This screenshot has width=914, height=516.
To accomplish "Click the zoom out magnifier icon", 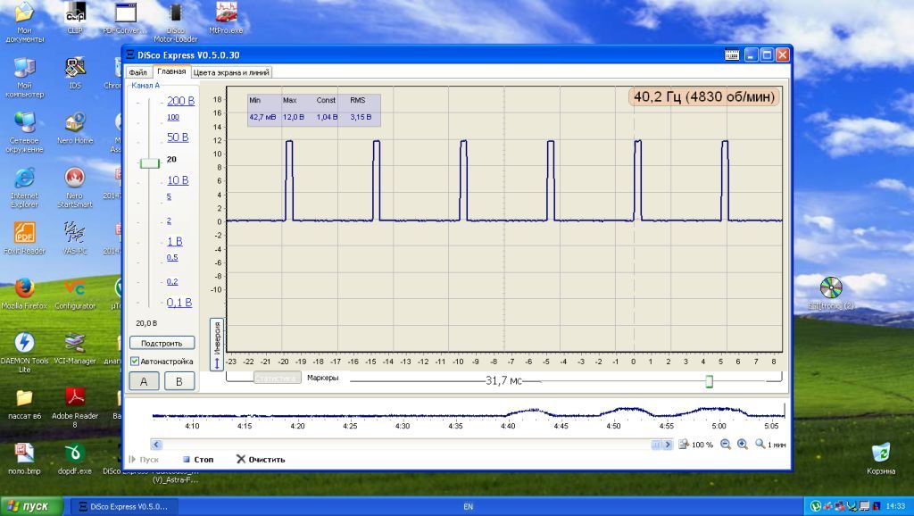I will point(726,445).
